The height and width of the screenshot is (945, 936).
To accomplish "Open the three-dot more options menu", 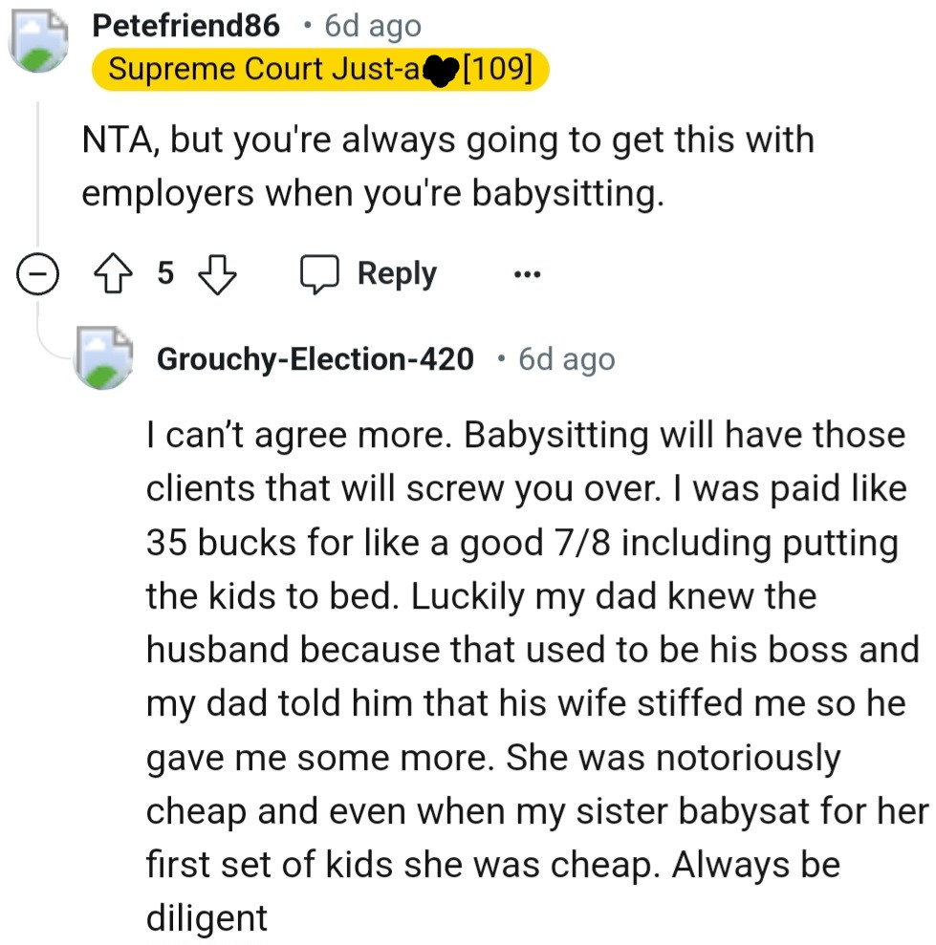I will (x=526, y=275).
